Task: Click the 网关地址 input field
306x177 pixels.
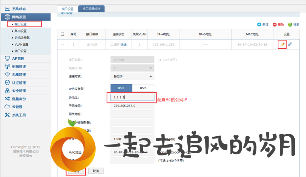Action: click(132, 114)
